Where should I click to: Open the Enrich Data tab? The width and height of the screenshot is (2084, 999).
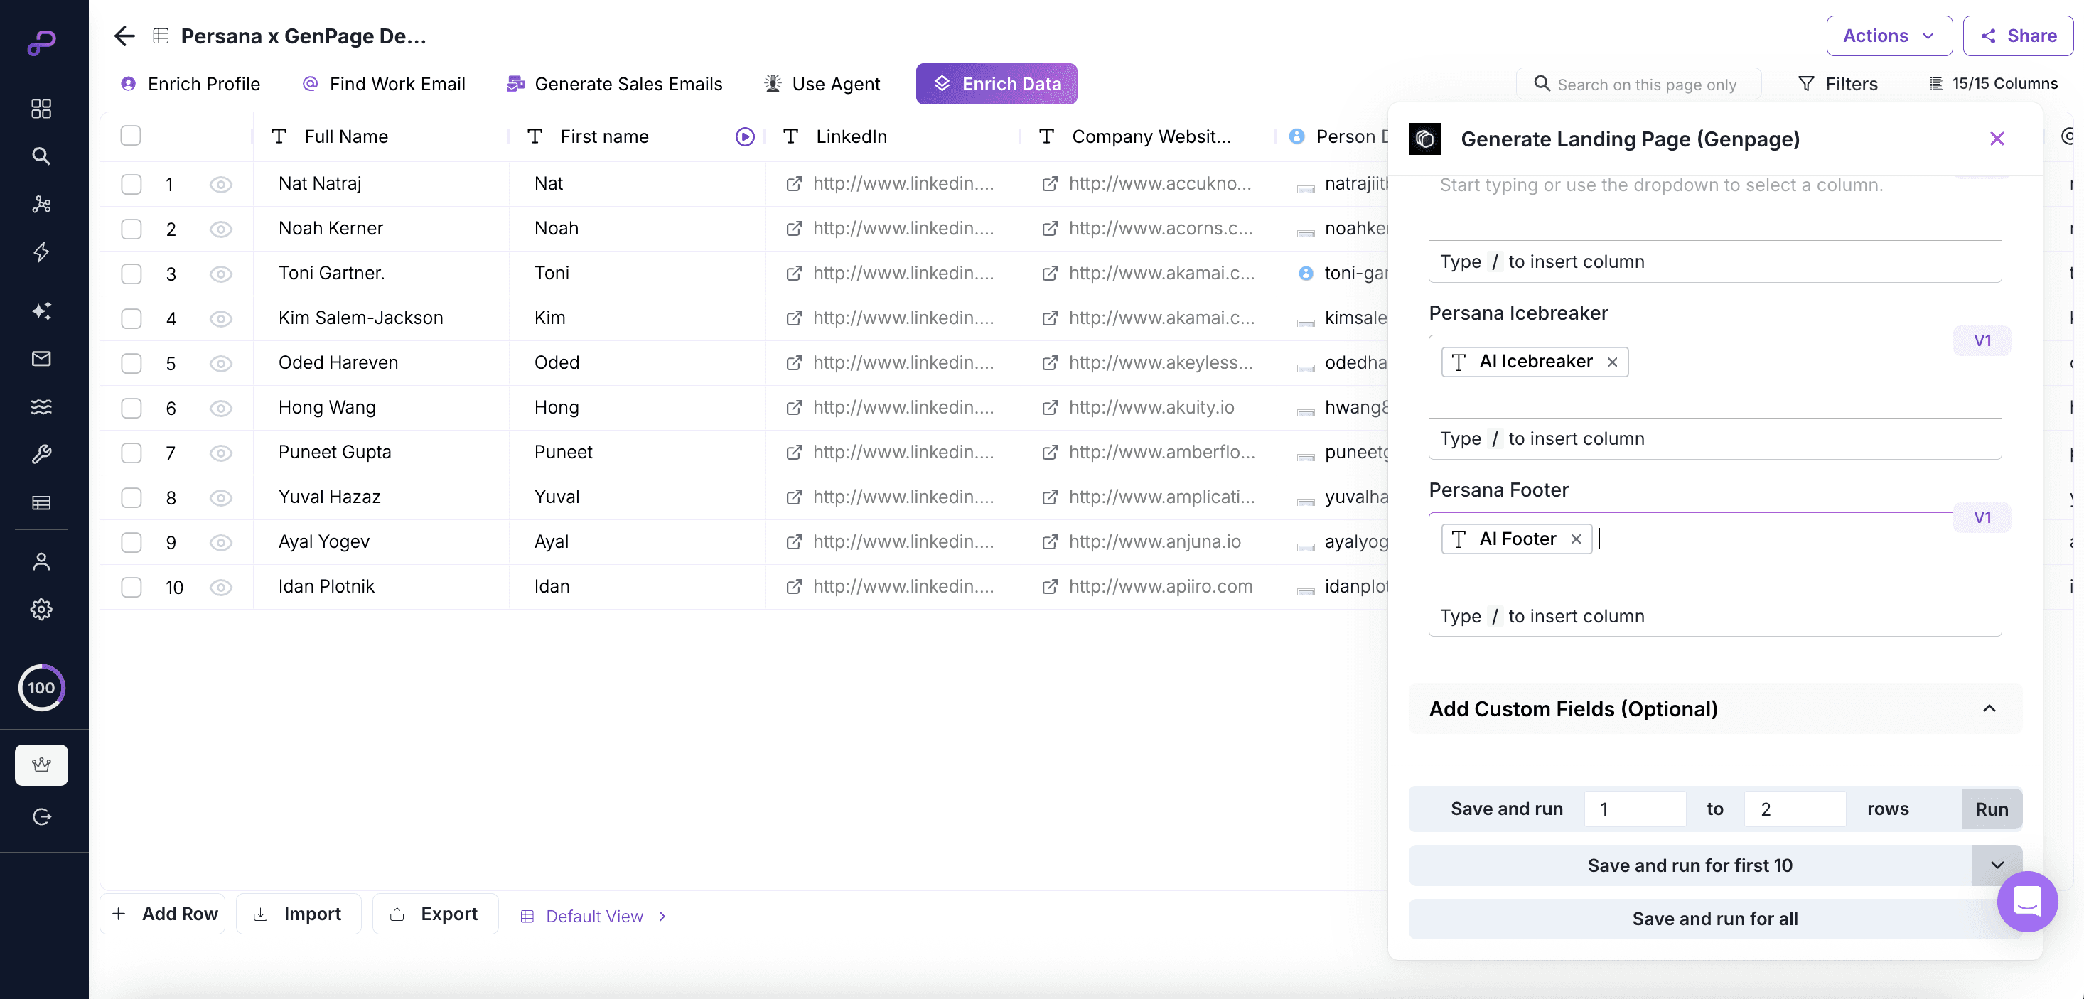996,83
